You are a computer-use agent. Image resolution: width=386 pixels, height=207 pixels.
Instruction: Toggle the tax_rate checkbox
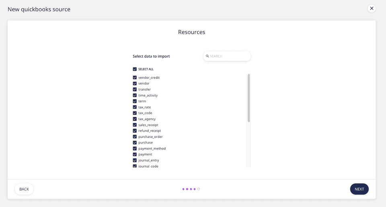135,107
